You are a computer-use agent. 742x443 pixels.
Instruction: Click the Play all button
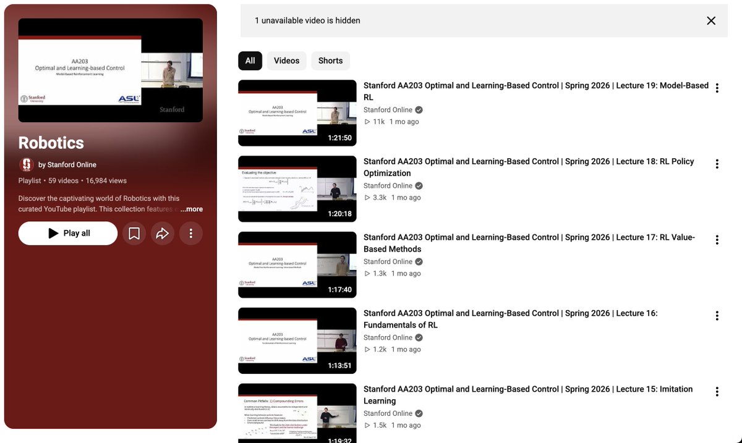[x=68, y=233]
